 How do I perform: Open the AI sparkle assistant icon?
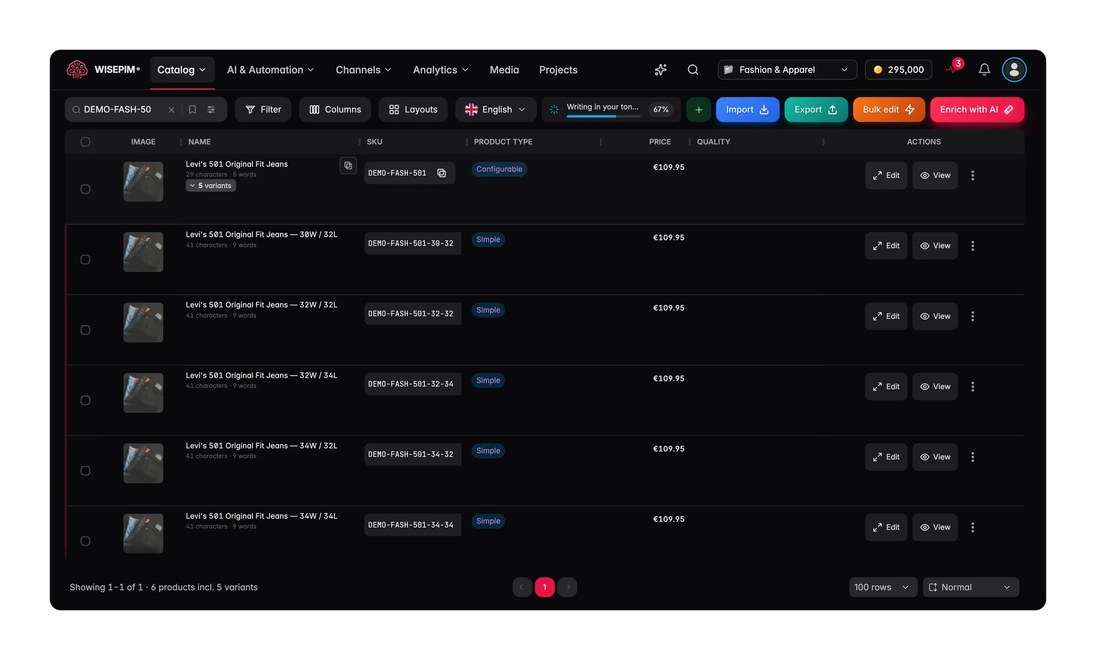coord(660,69)
